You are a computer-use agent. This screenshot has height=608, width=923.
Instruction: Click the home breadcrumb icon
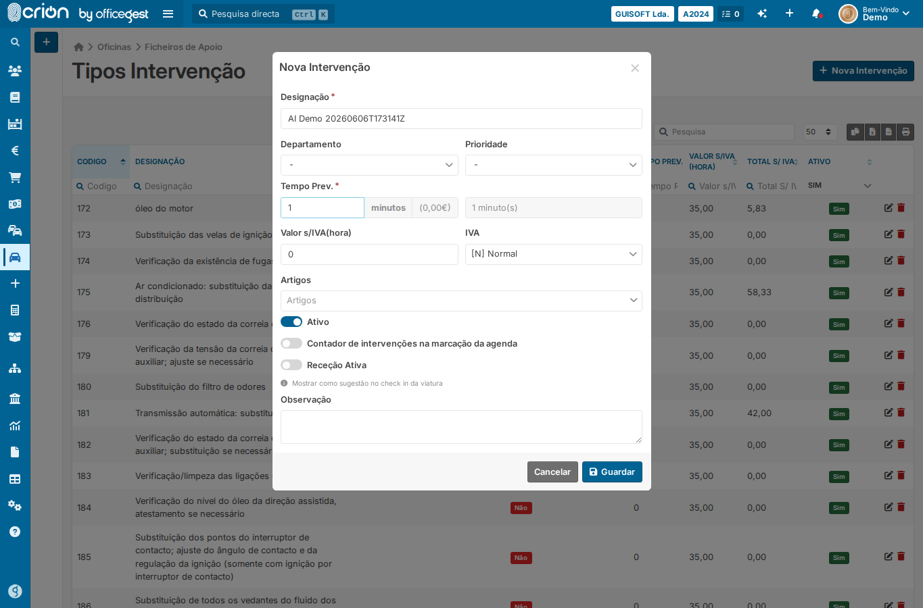[x=78, y=47]
